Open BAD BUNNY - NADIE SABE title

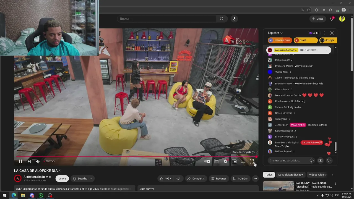pyautogui.click(x=313, y=185)
